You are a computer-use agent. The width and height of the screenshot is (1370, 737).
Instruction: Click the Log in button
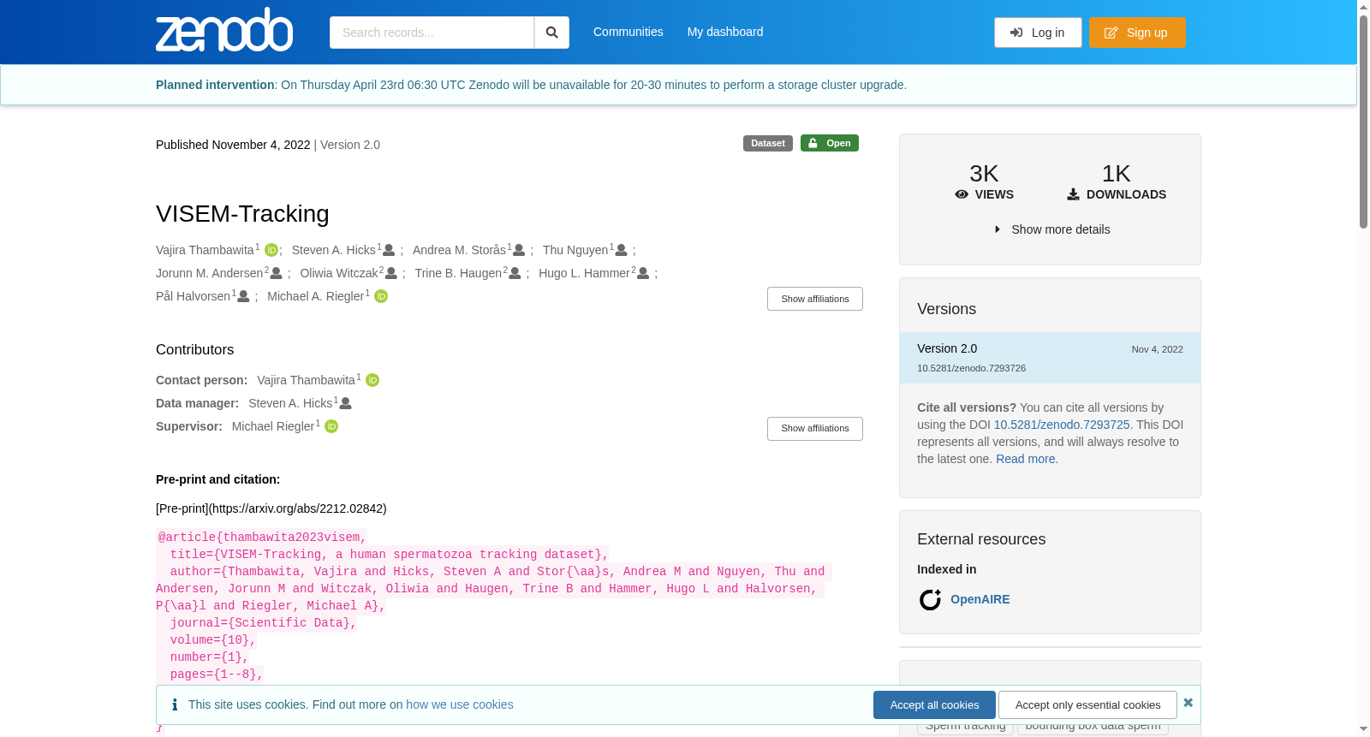coord(1038,33)
